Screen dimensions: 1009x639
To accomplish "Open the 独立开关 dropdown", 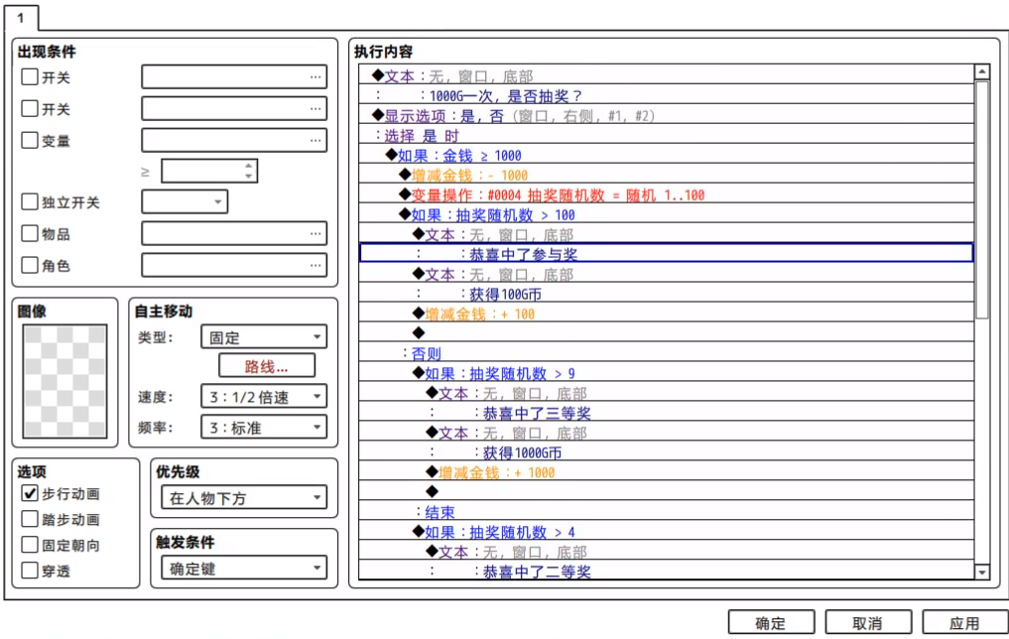I will coord(185,202).
